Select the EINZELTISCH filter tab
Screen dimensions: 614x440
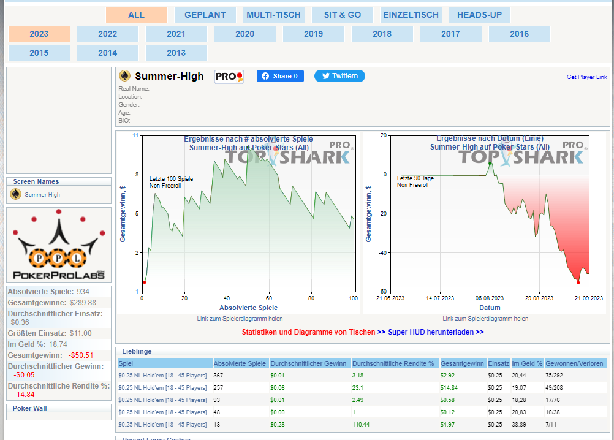coord(411,15)
